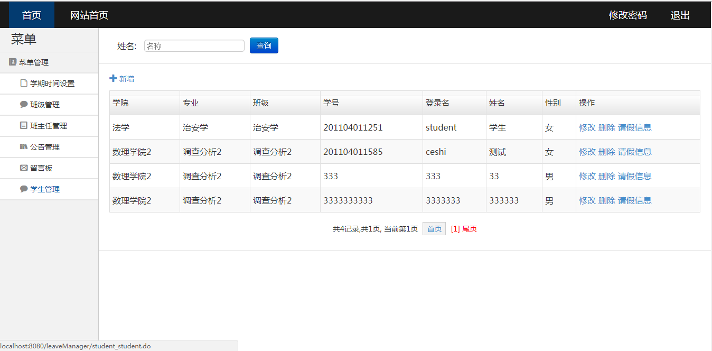Image resolution: width=712 pixels, height=351 pixels.
Task: Click the speech bubble icon beside 班级管理
Action: (x=23, y=105)
